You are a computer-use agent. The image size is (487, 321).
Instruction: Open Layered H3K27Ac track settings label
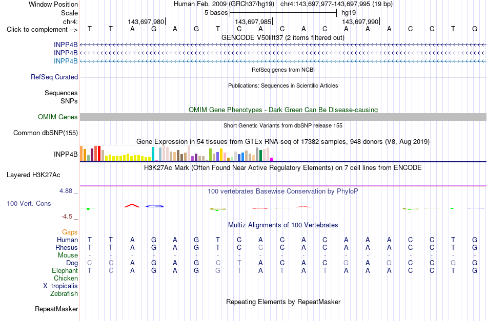pyautogui.click(x=33, y=175)
